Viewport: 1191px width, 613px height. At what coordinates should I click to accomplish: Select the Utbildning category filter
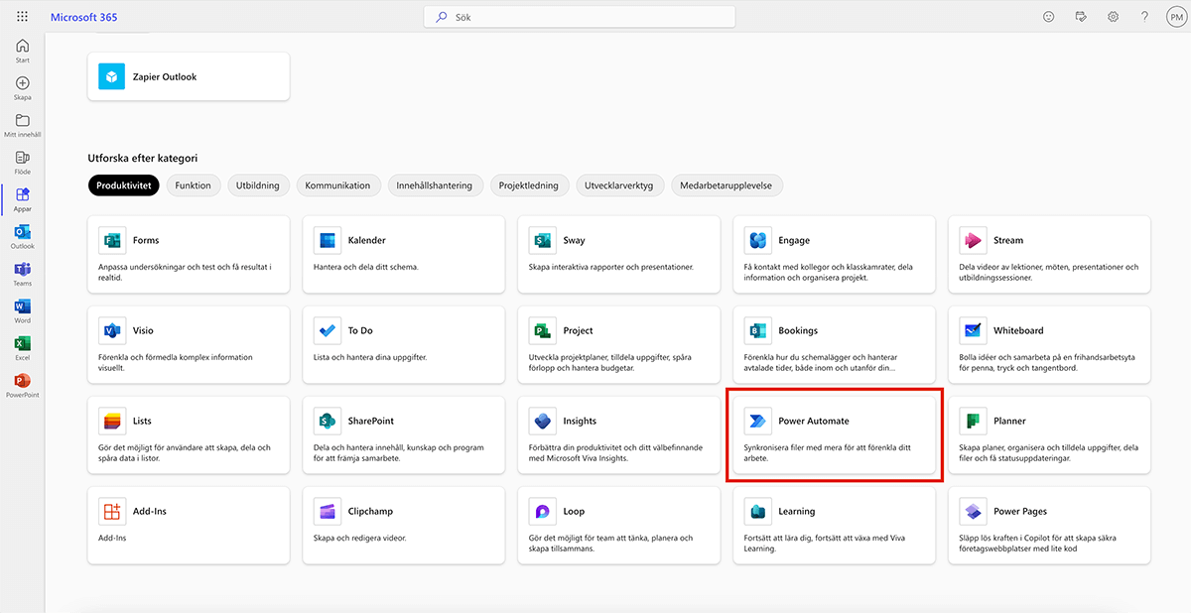coord(258,185)
